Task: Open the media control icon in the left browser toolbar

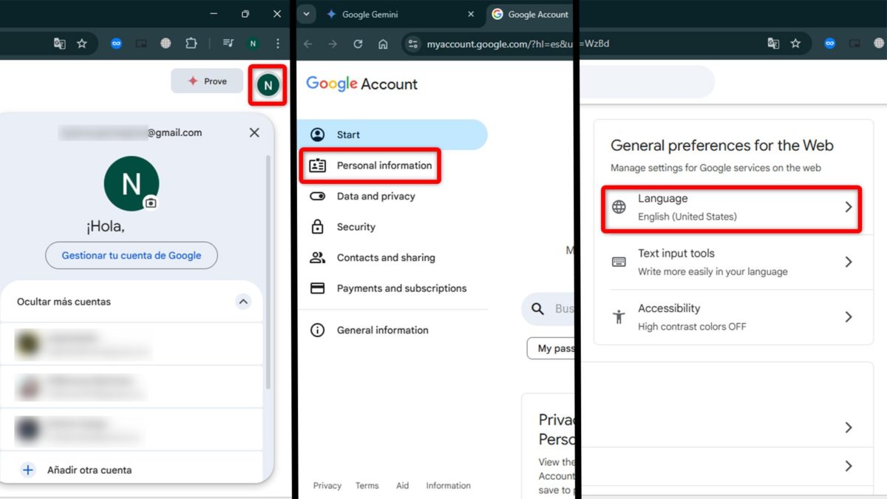Action: [x=229, y=44]
